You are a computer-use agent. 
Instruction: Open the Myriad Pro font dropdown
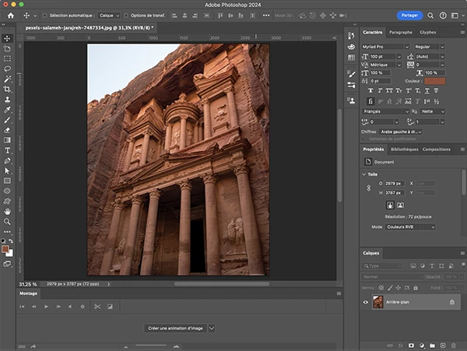pyautogui.click(x=386, y=47)
